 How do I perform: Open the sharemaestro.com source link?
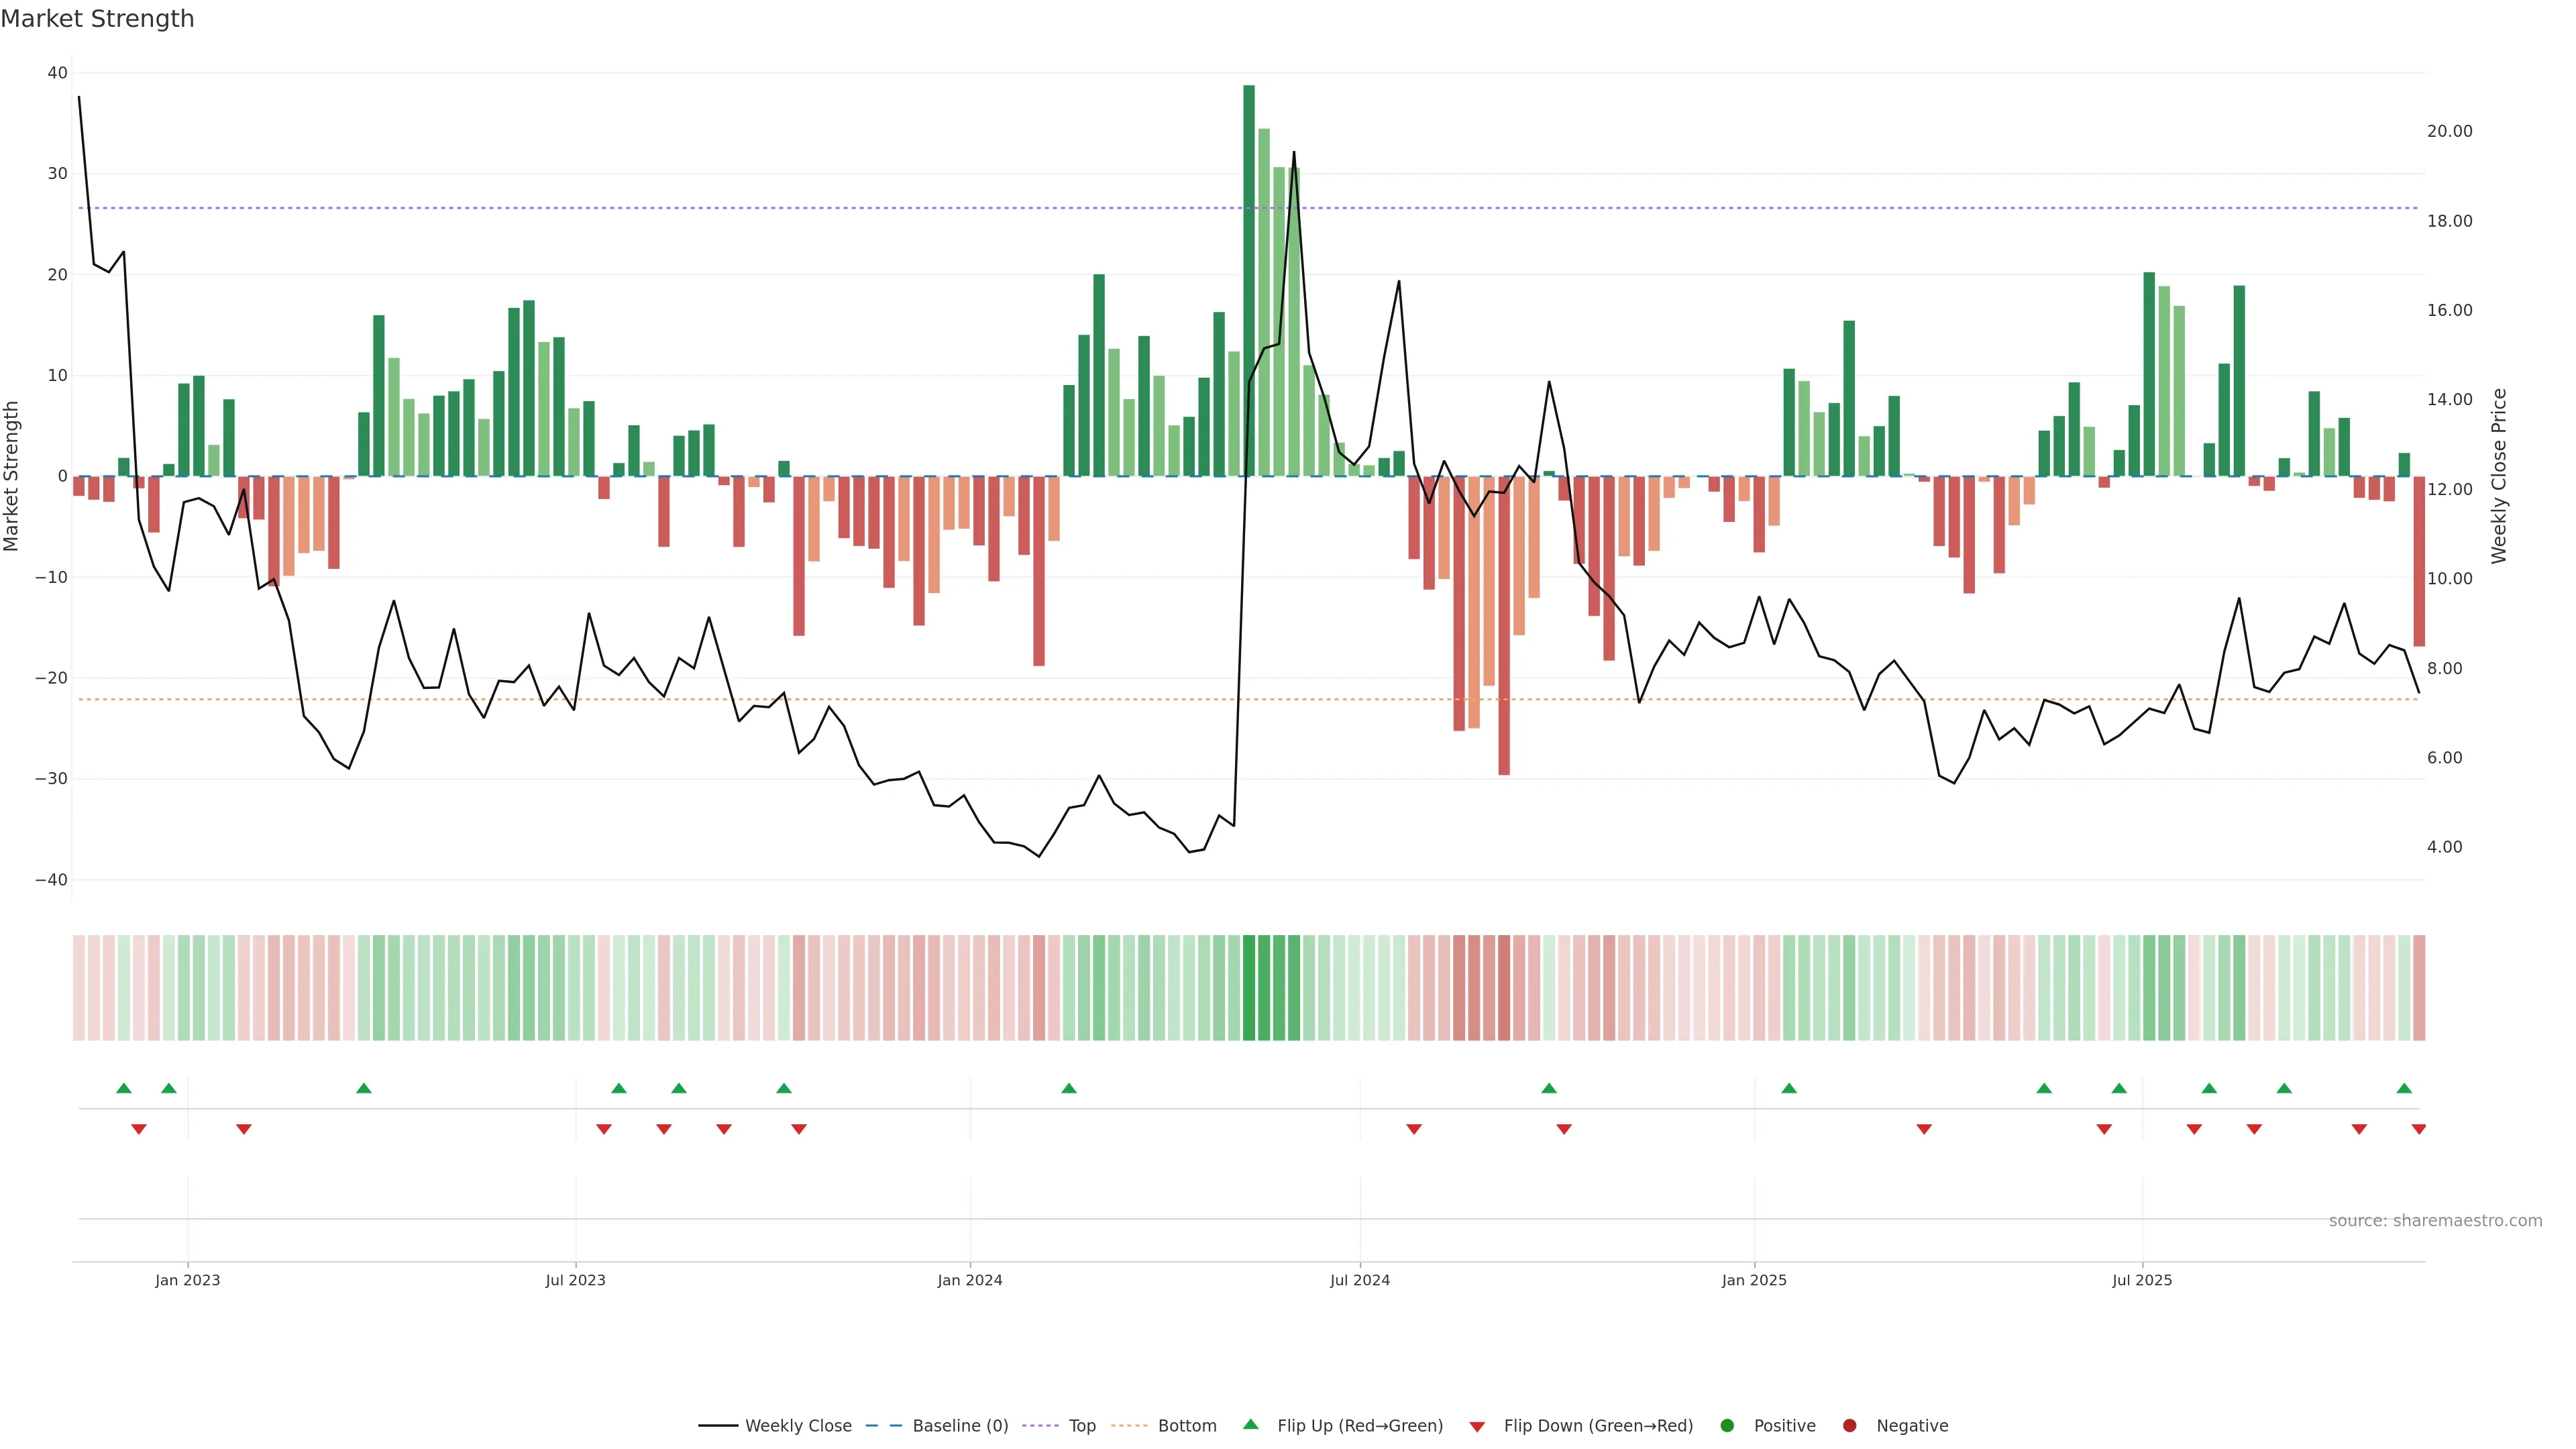pos(2435,1221)
